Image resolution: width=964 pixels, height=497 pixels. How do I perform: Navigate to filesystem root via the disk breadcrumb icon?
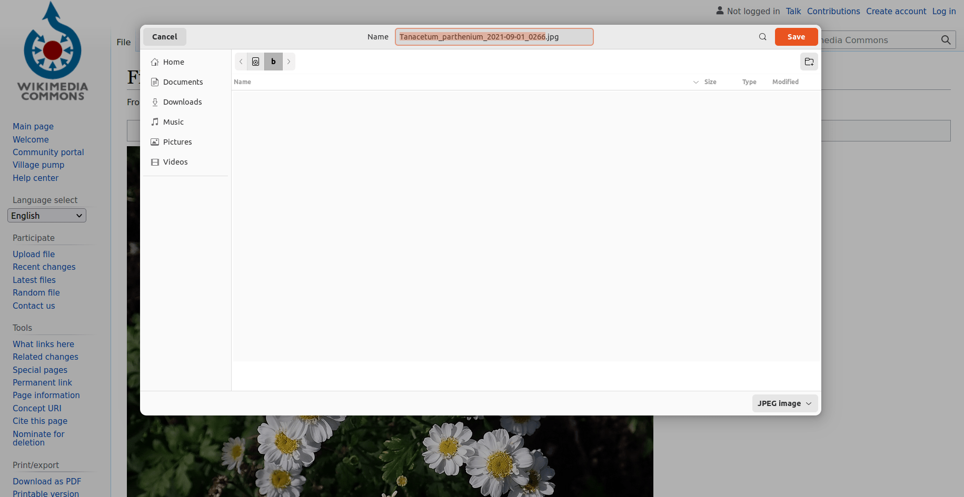[255, 62]
